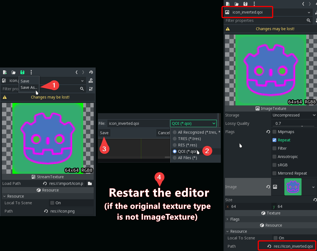Open the three-dot menu in right inspector
317x251 pixels.
pyautogui.click(x=254, y=4)
